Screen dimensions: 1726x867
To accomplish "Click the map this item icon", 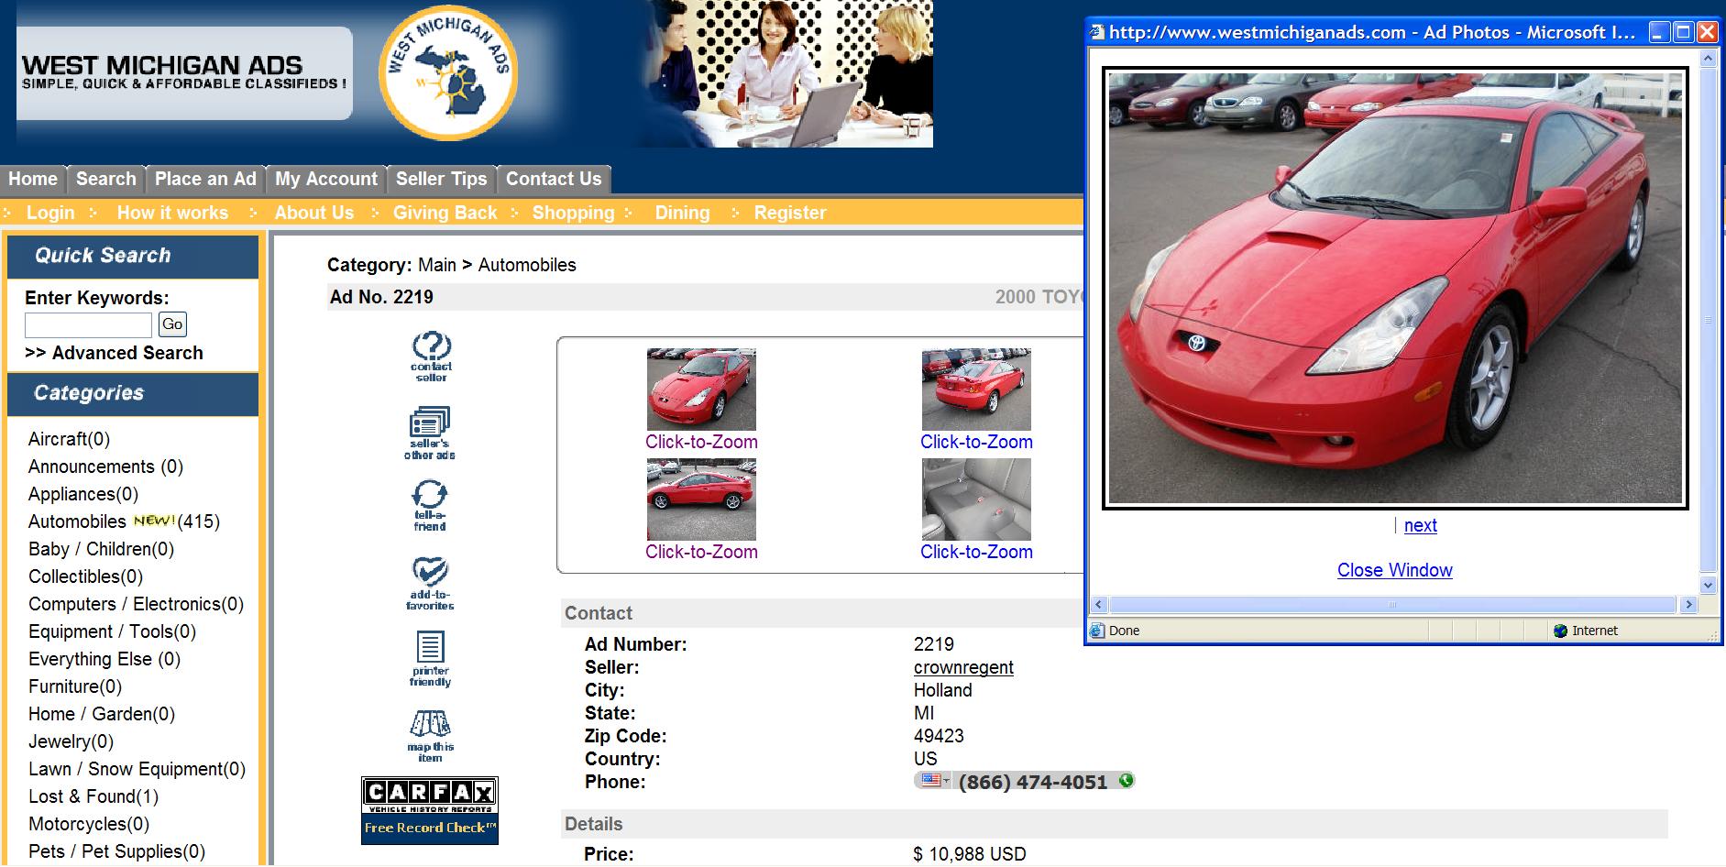I will point(430,736).
